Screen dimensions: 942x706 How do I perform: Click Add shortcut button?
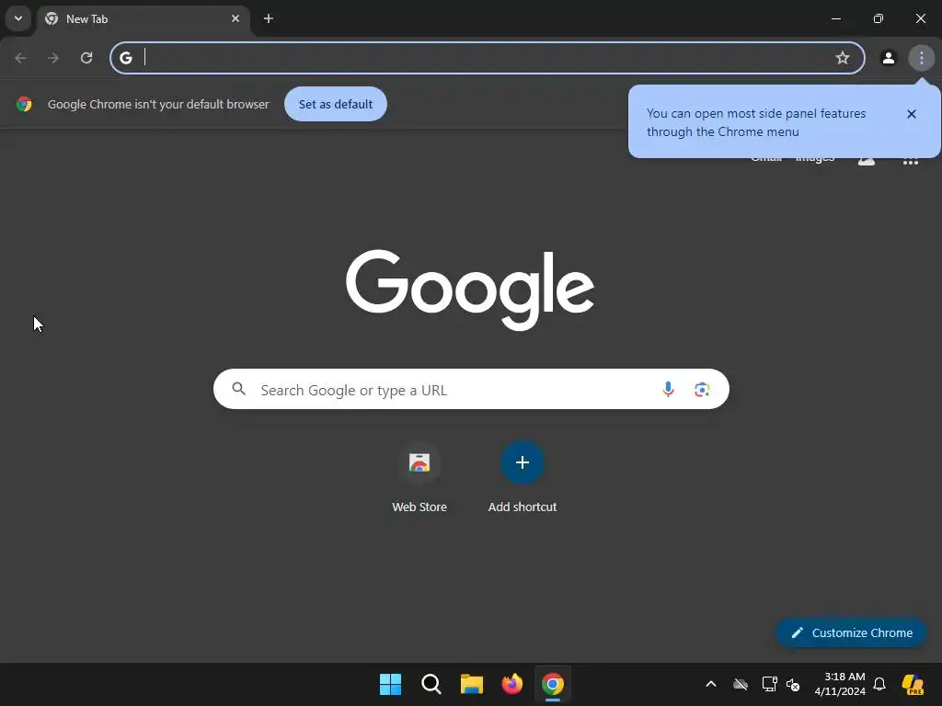coord(523,477)
